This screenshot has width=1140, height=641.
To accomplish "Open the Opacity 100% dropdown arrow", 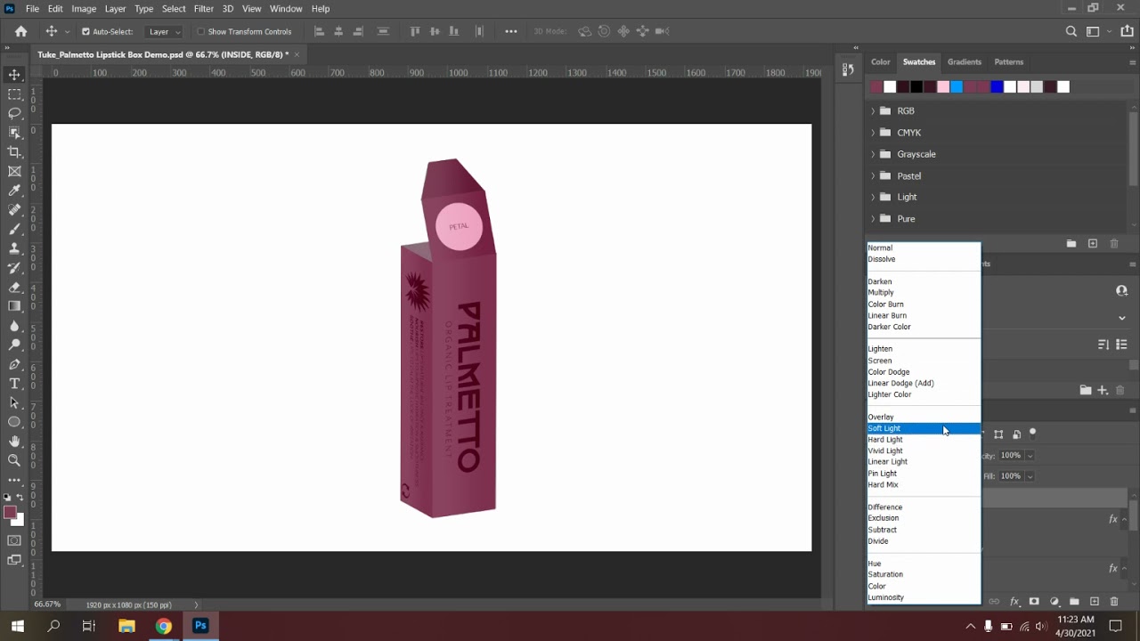I will pyautogui.click(x=1030, y=456).
